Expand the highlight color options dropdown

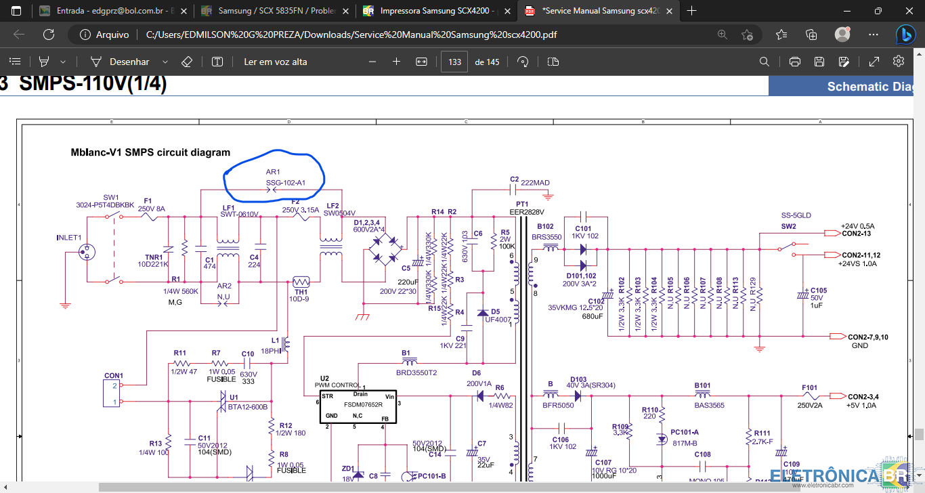pos(63,62)
